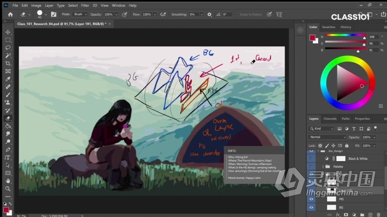Open the options-bar Opacity dropdown arrow

coord(116,14)
